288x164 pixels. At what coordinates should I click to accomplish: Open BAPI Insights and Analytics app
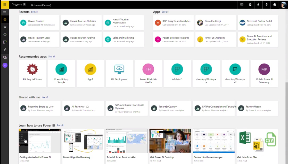tap(173, 23)
